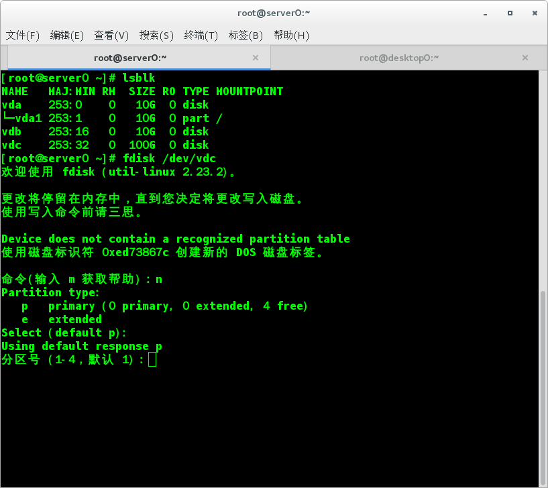This screenshot has height=488, width=548.
Task: Open the 编辑(E) menu
Action: (67, 36)
